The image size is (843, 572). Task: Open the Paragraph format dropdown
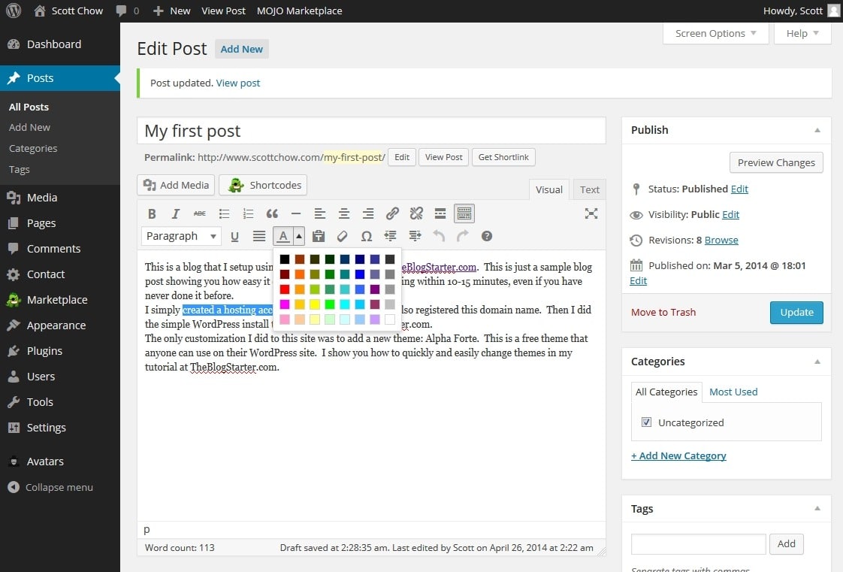(x=180, y=236)
